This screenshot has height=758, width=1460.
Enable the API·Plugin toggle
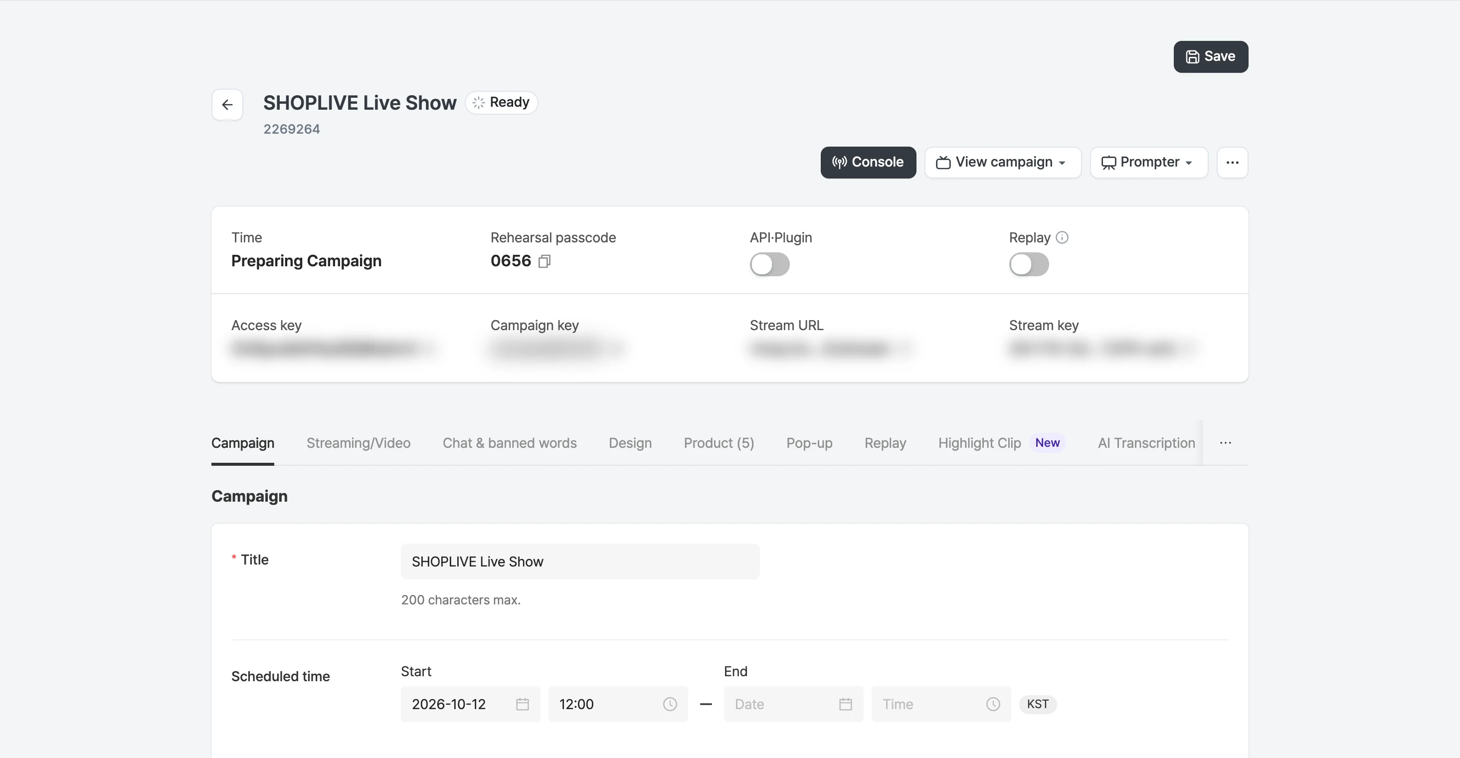pyautogui.click(x=770, y=264)
